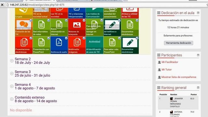
Task: Open the del teléfono a Internet pencil tile
Action: [x=112, y=27]
